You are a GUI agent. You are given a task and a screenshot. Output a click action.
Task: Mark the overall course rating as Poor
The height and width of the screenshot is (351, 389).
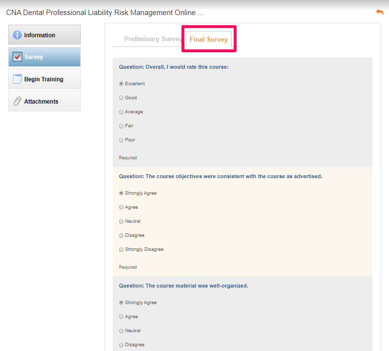pos(121,140)
